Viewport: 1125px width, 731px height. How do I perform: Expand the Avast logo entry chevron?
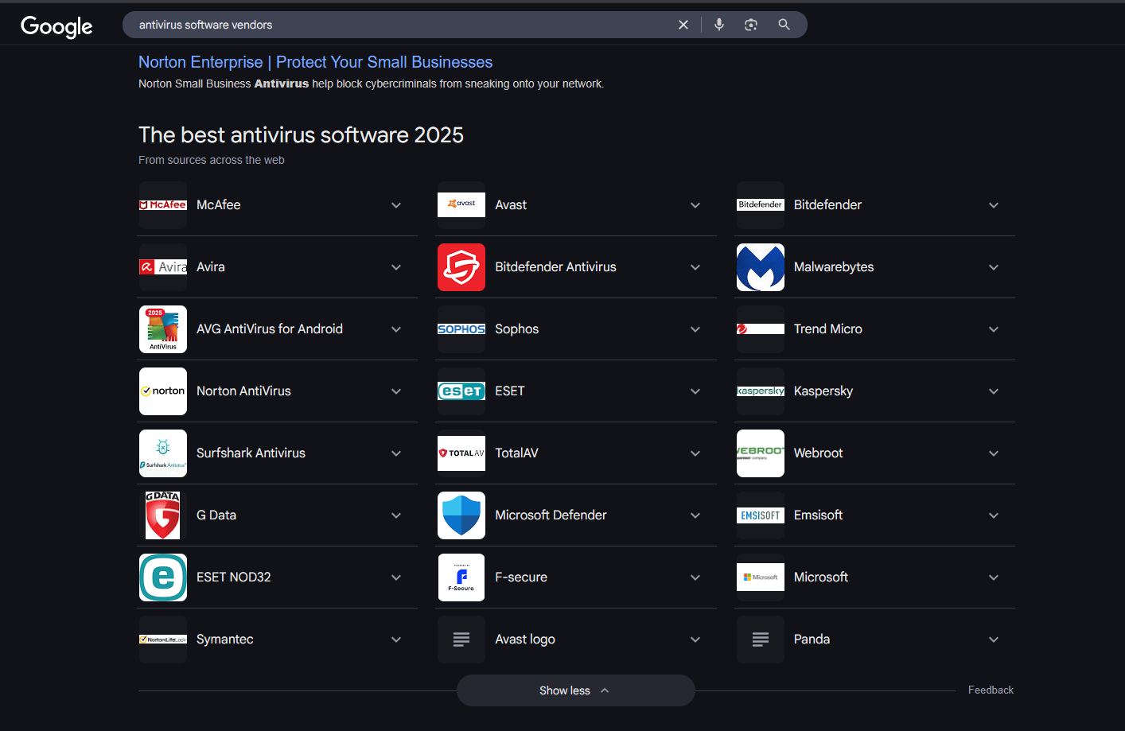695,640
